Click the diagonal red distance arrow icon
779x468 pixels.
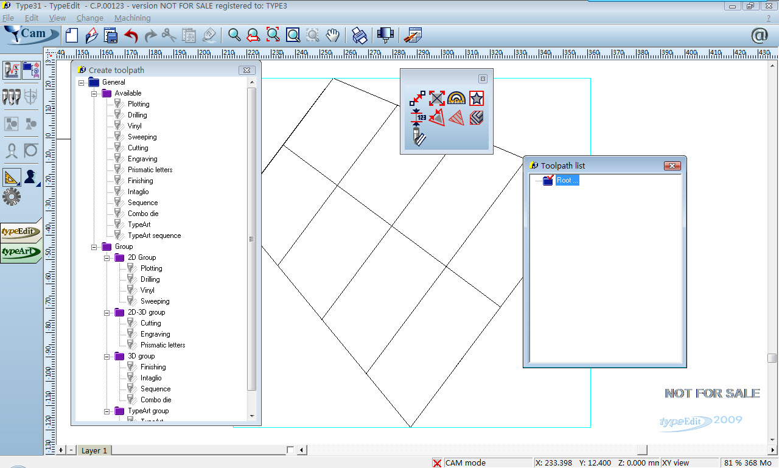tap(417, 99)
